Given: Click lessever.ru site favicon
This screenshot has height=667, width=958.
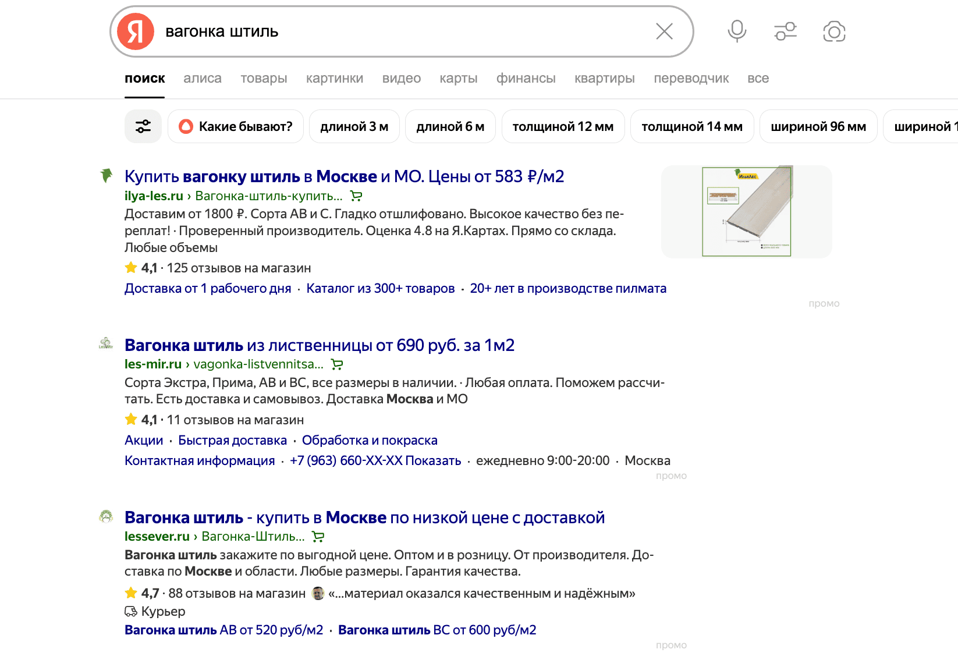Looking at the screenshot, I should 106,516.
